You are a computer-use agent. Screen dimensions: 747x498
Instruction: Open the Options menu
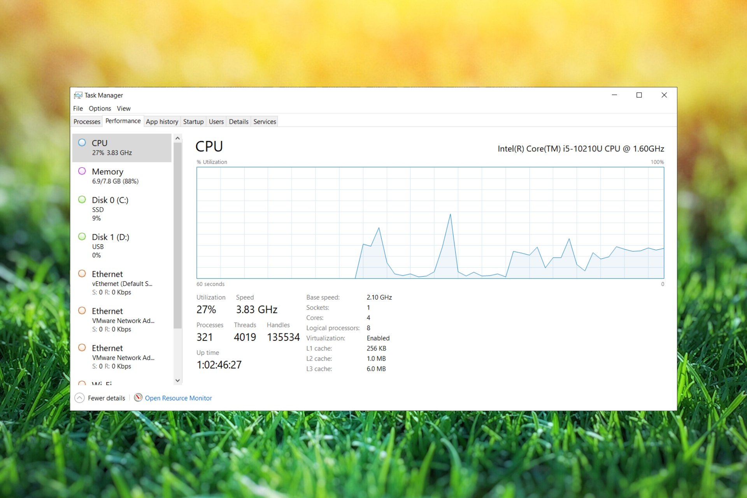coord(100,109)
